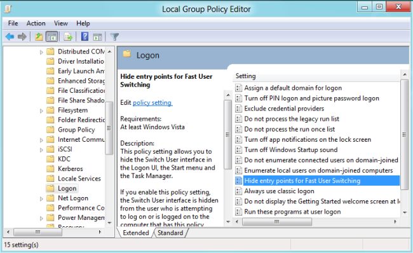413x253 pixels.
Task: Select the Enhanced Storage tree folder
Action: [x=81, y=81]
